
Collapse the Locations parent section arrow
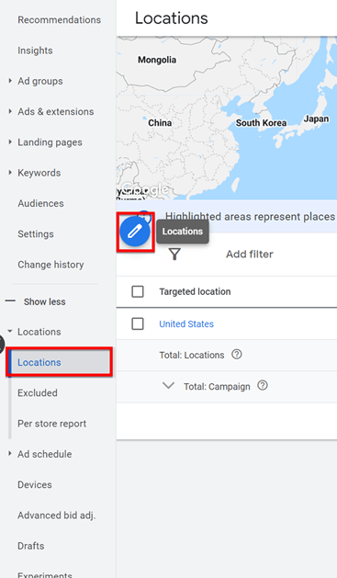click(x=10, y=332)
